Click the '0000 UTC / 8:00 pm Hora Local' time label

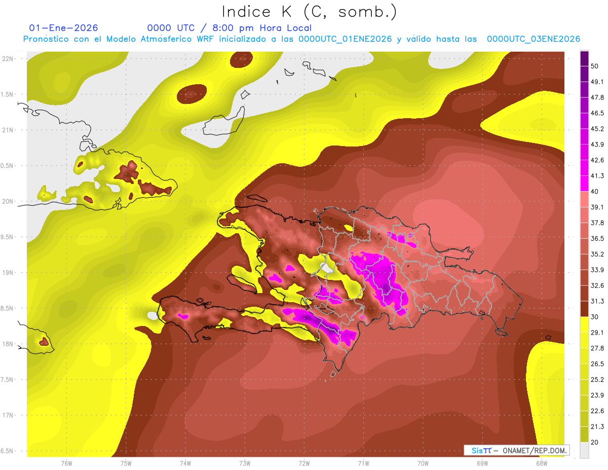(x=229, y=28)
